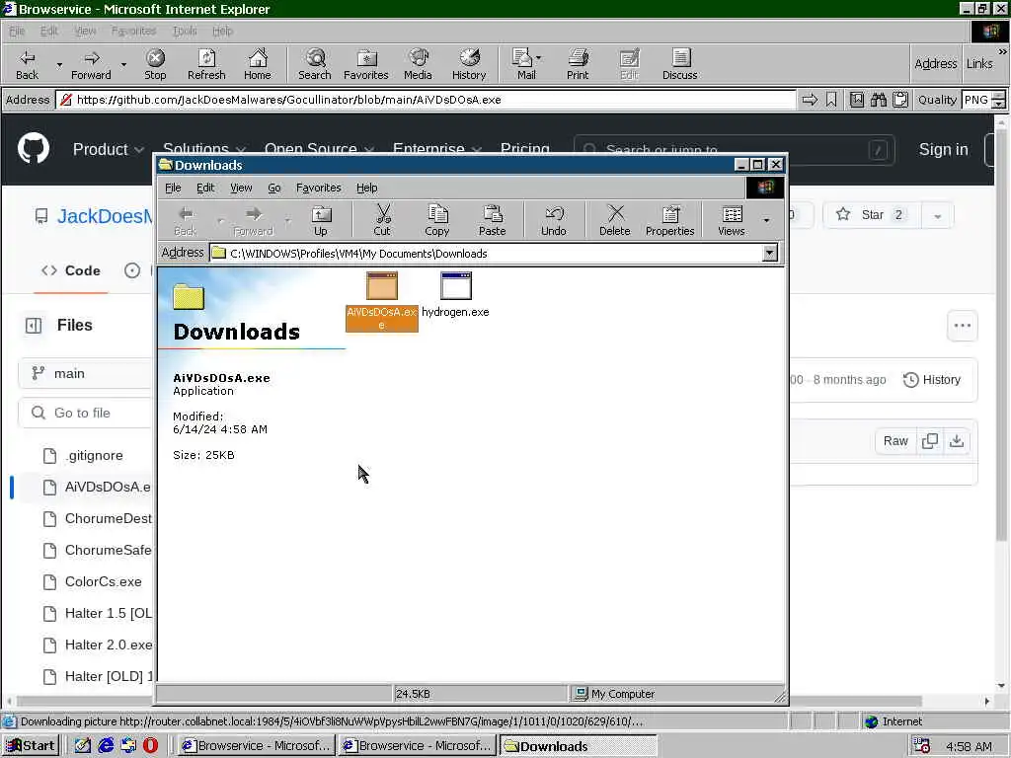Click the Stop button in Internet Explorer toolbar
The image size is (1011, 758).
coord(155,64)
